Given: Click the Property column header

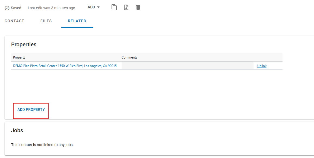Looking at the screenshot, I should tap(19, 57).
